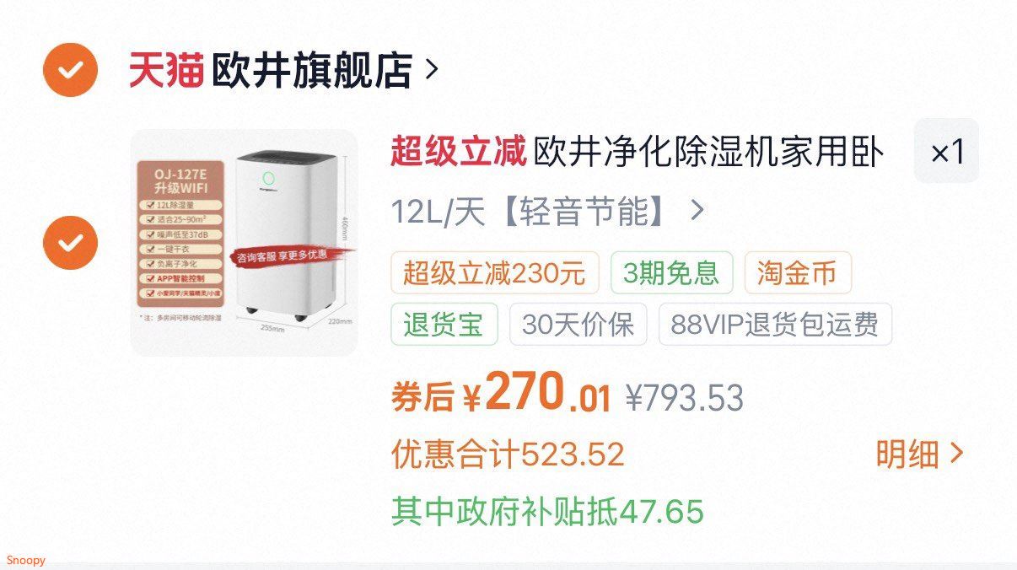Tap the 其中政府补贴抵47.65 subsidy line

(x=547, y=511)
